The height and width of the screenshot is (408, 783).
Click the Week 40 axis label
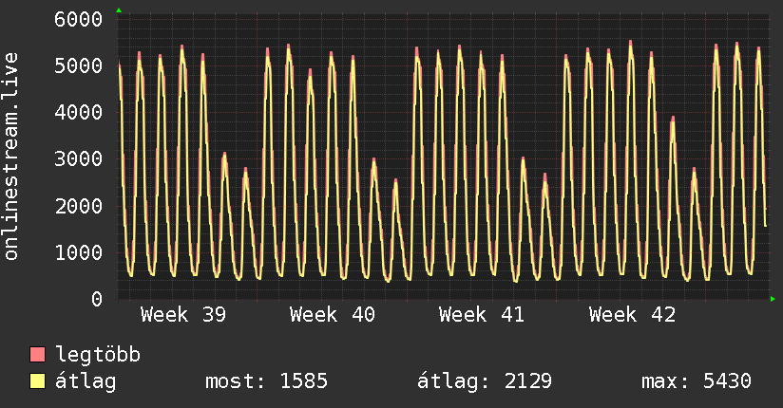pyautogui.click(x=333, y=315)
